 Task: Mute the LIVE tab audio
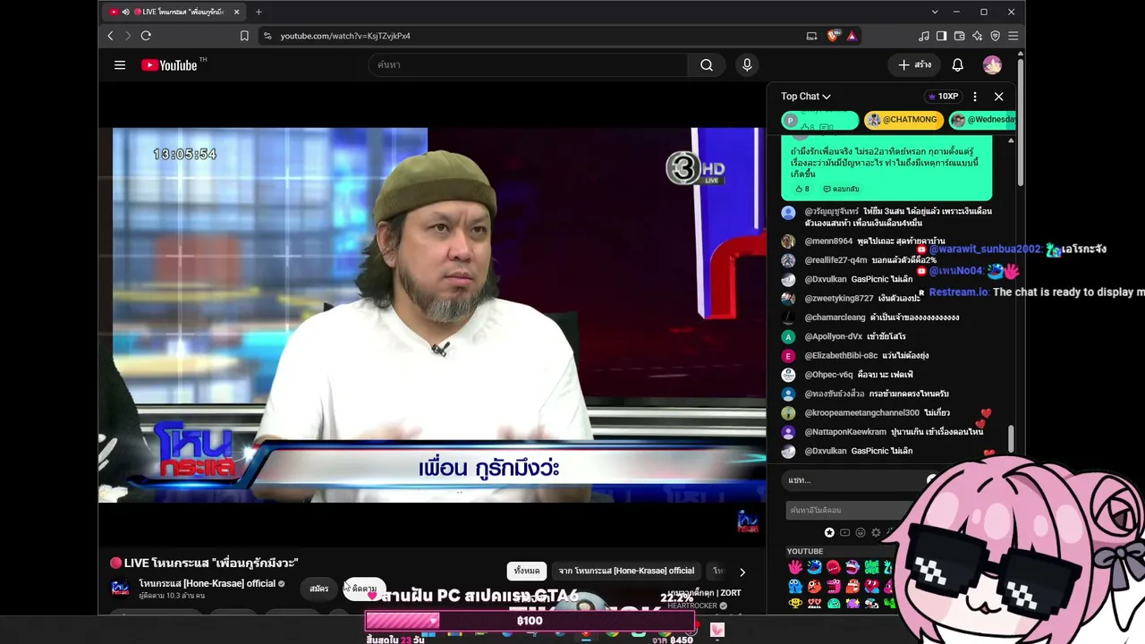(125, 12)
